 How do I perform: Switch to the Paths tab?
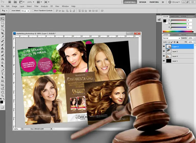(x=184, y=35)
